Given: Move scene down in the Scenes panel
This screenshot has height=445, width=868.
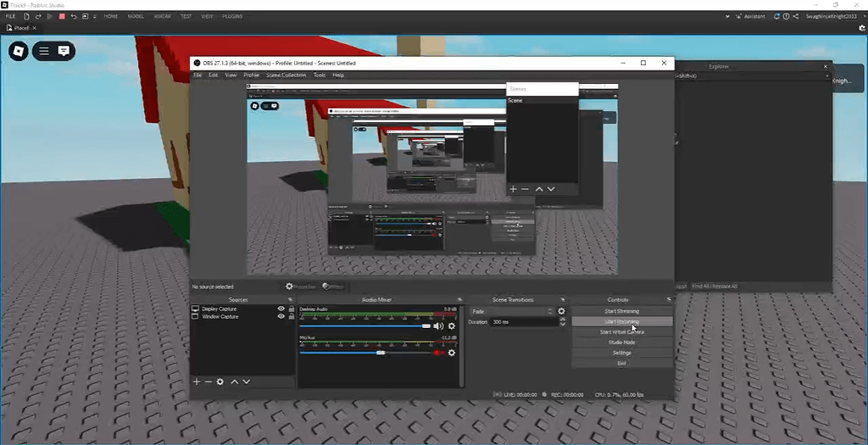Looking at the screenshot, I should tap(551, 189).
